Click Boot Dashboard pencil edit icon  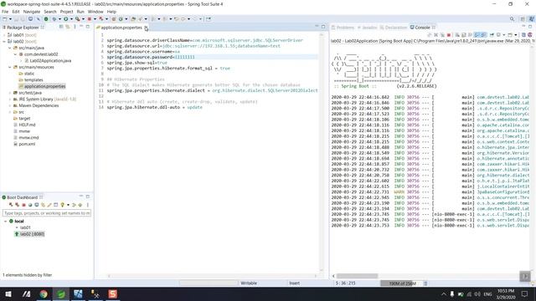(x=49, y=205)
